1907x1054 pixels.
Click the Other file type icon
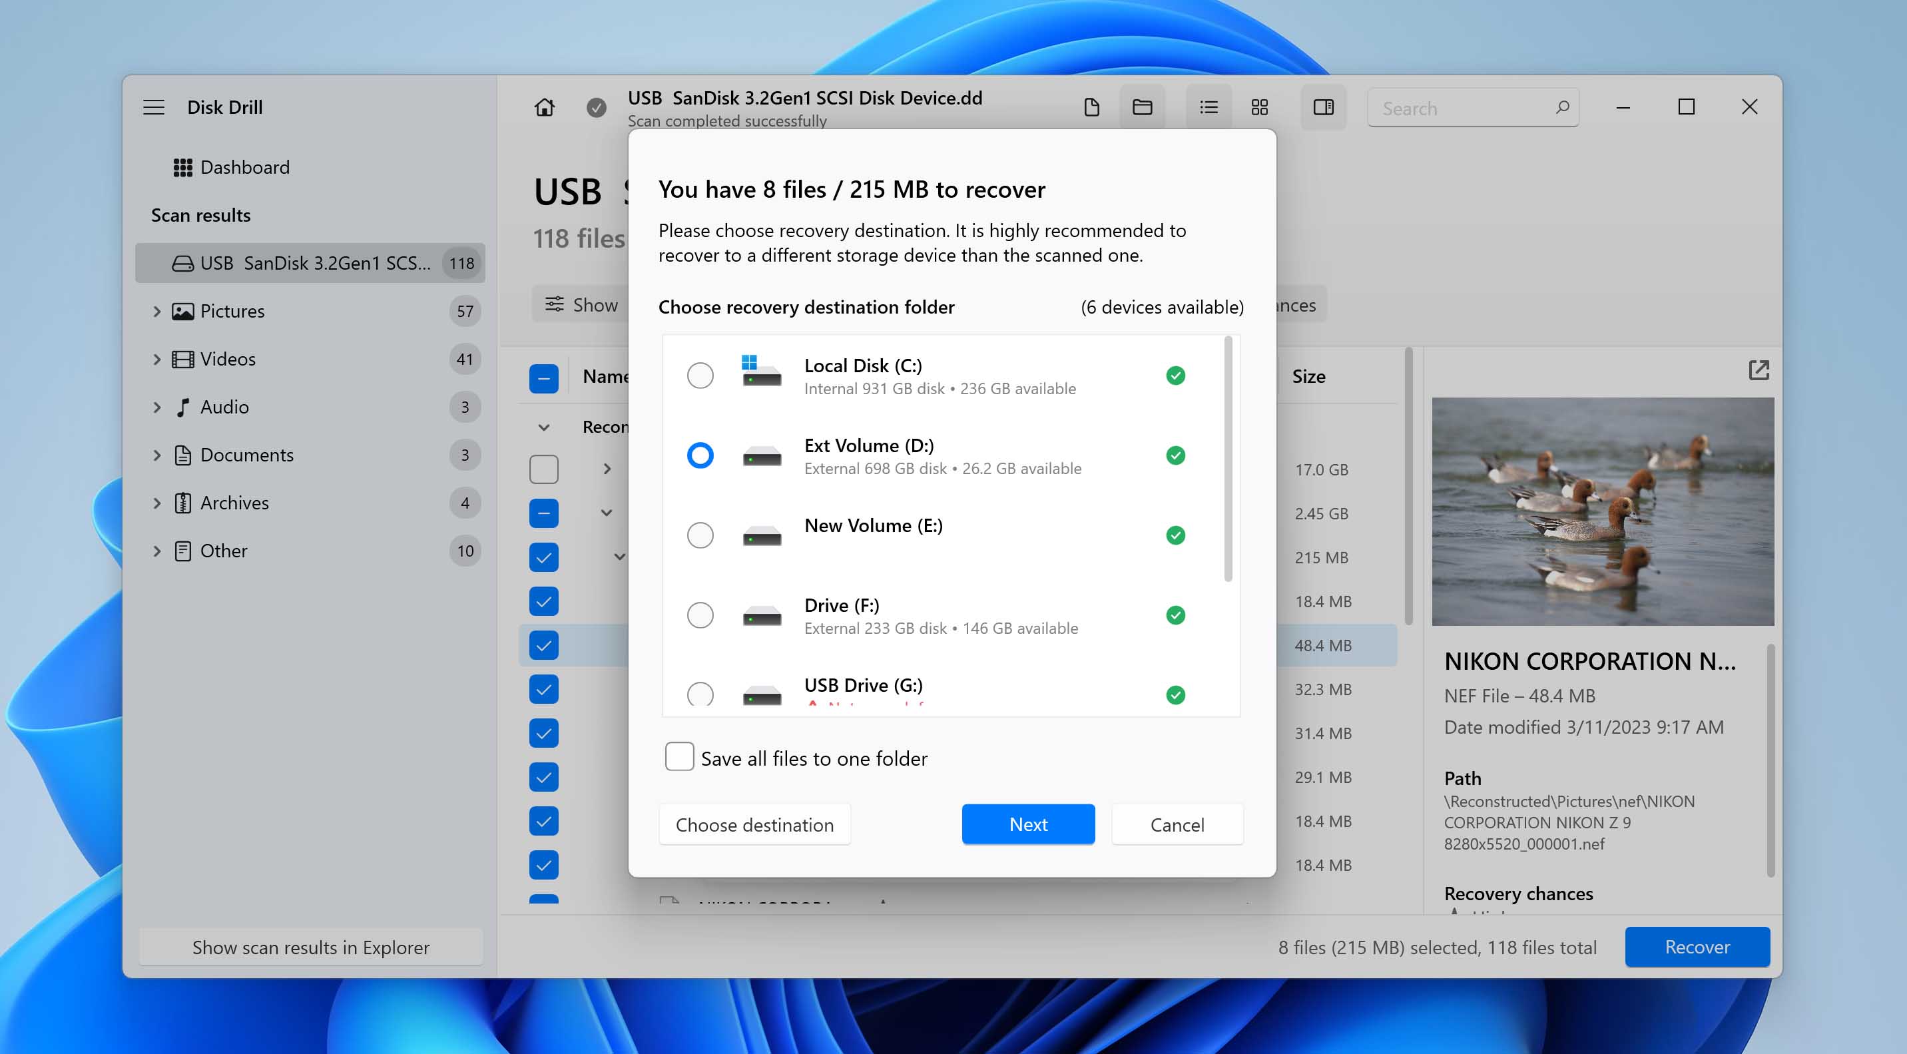[x=183, y=551]
